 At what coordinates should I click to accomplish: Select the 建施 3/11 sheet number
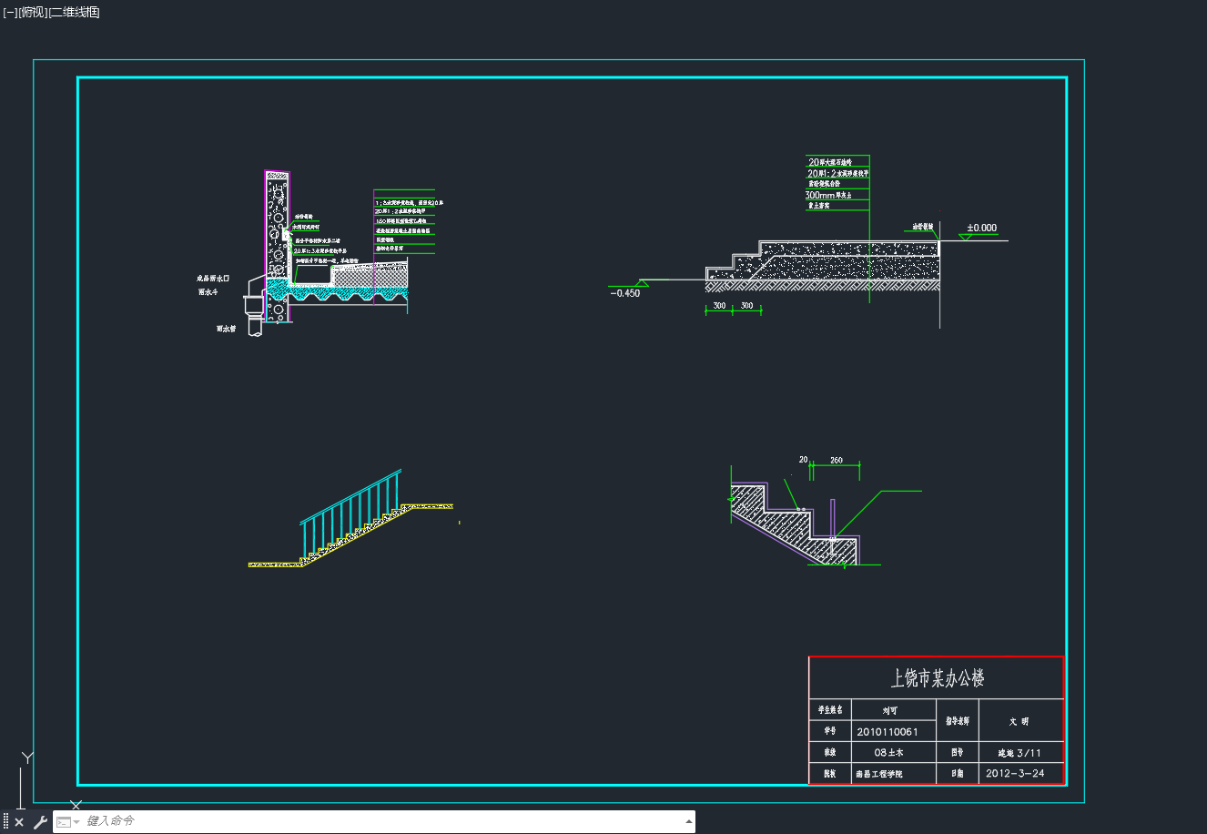click(x=1019, y=753)
